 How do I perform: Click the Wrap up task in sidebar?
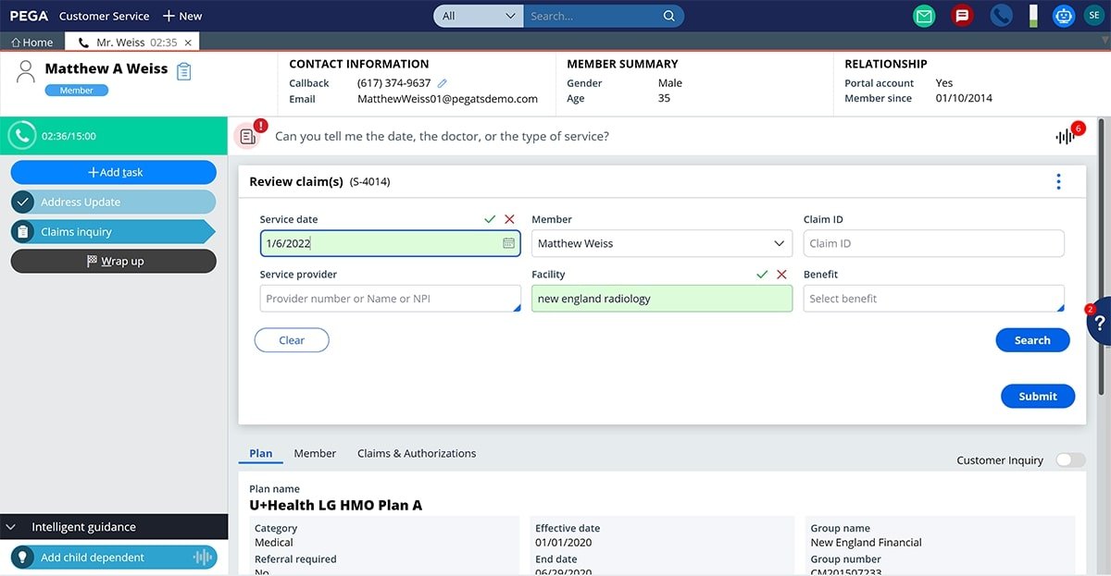(113, 261)
